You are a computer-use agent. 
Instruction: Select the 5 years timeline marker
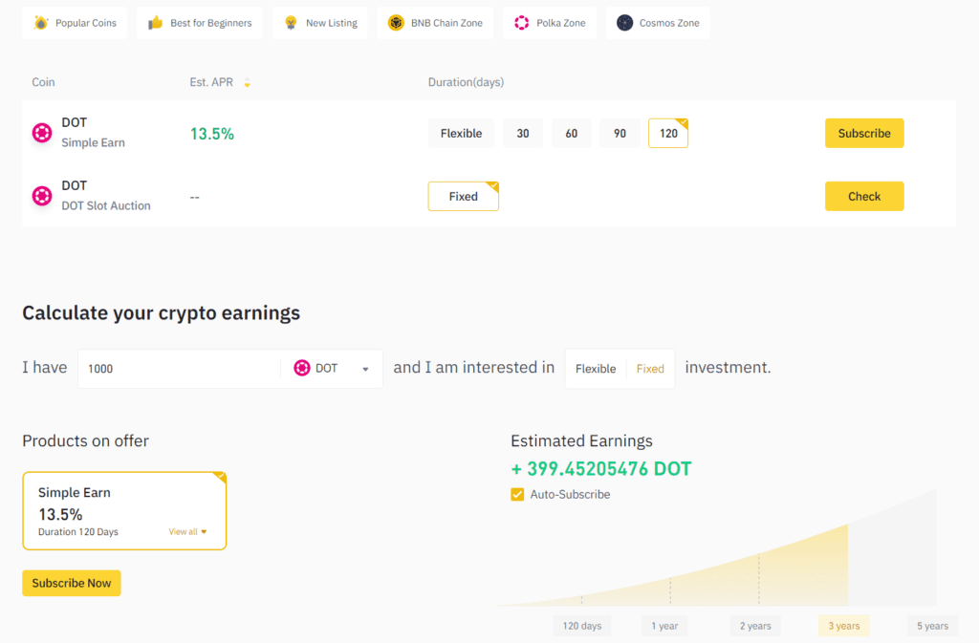[x=932, y=627]
